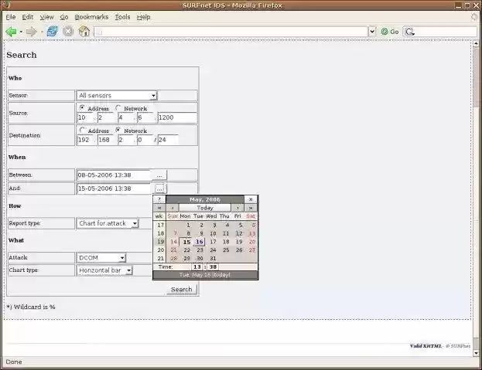This screenshot has width=482, height=370.
Task: Select Source Network radio button
Action: pos(118,108)
